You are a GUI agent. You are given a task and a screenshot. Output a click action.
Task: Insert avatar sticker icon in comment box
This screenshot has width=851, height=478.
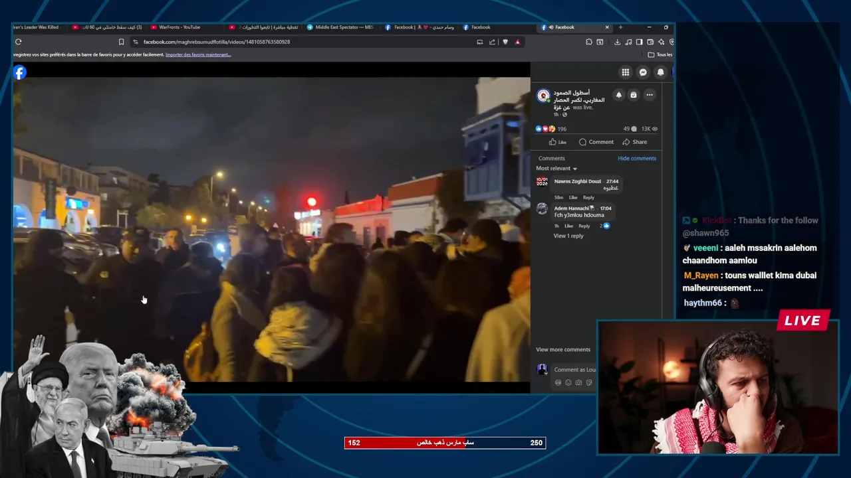point(558,382)
